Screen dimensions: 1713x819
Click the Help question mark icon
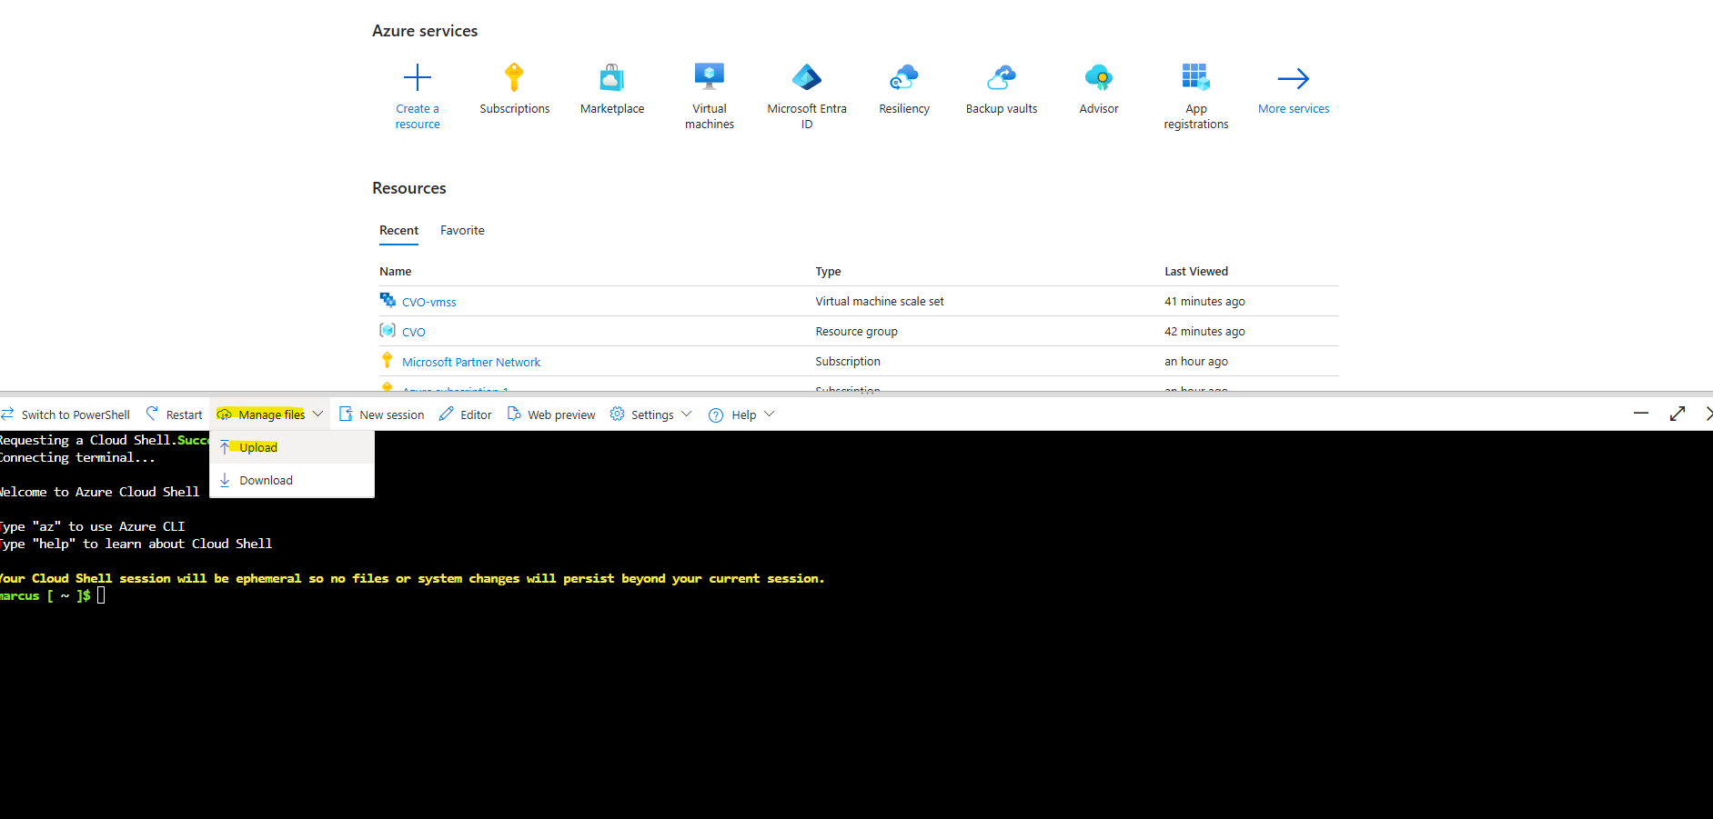(716, 414)
